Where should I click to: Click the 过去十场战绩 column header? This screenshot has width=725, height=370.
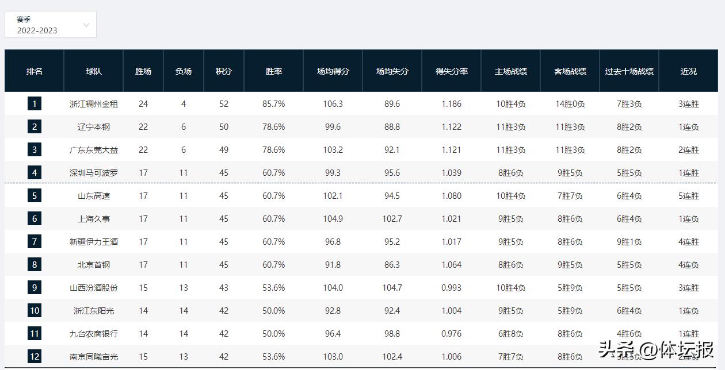point(629,71)
